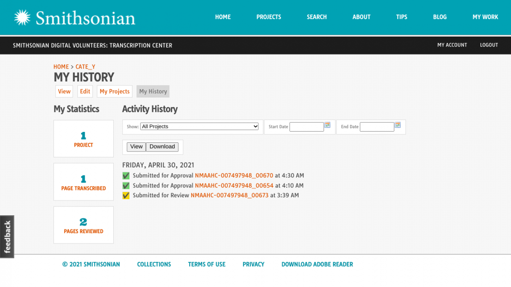Open the PRIVACY footer link

pyautogui.click(x=254, y=264)
